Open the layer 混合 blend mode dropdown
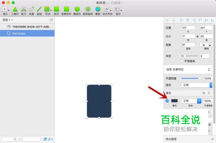The height and width of the screenshot is (143, 216). (197, 85)
